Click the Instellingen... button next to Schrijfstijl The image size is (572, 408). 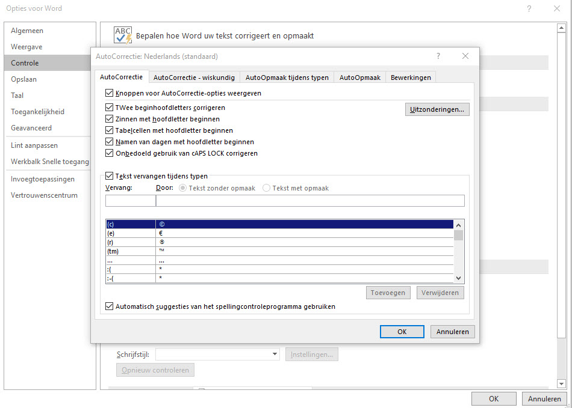click(312, 354)
